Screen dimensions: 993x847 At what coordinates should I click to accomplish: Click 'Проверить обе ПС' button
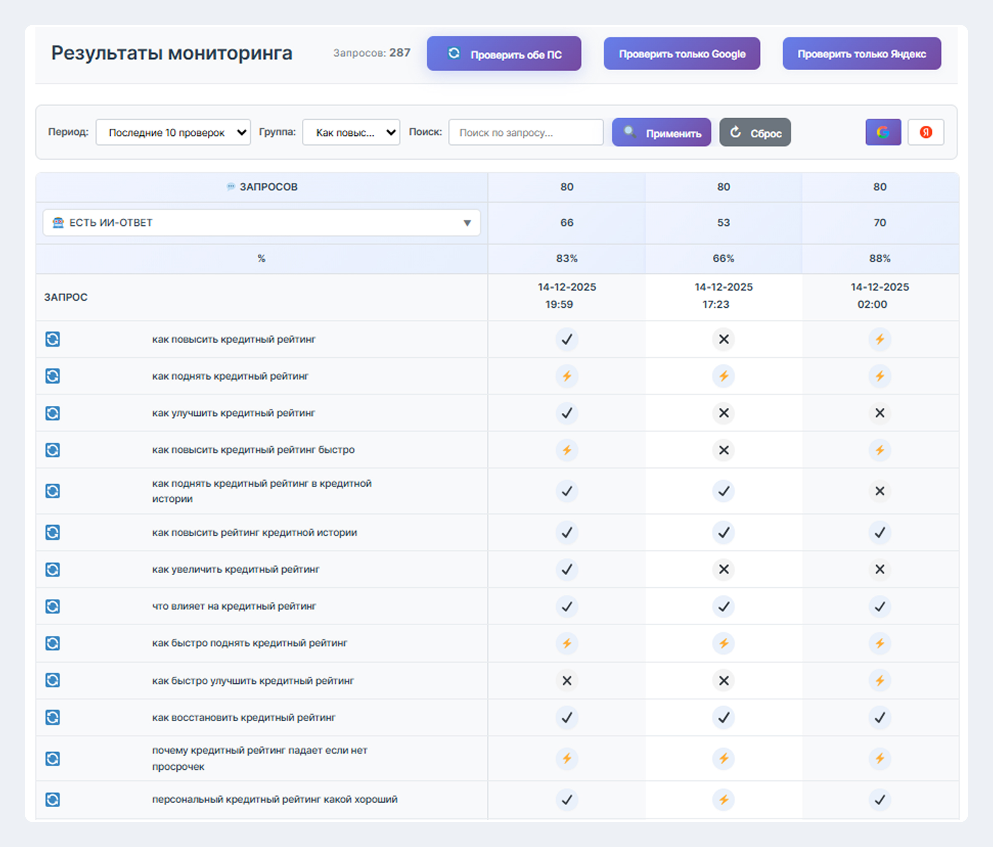click(504, 54)
